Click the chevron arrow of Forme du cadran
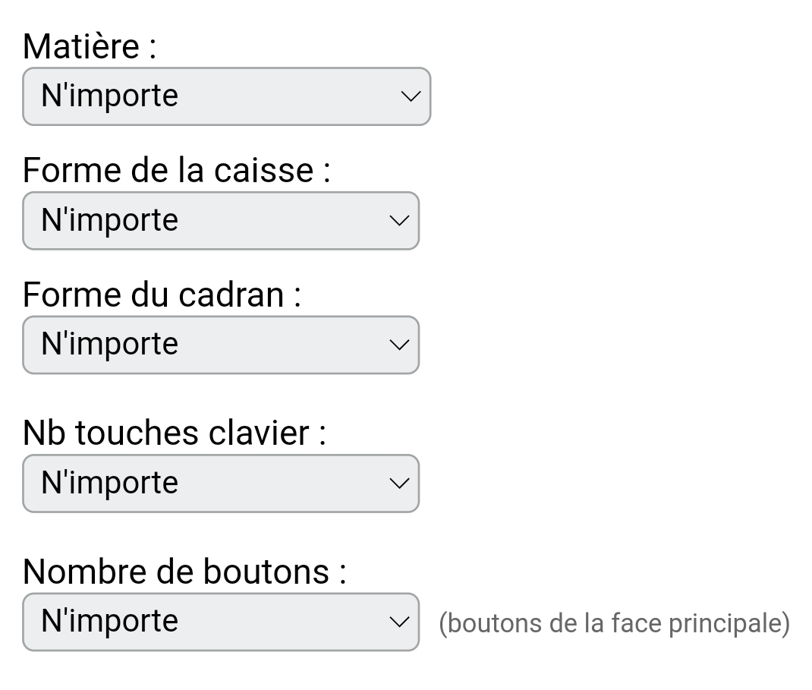The image size is (812, 690). point(398,345)
